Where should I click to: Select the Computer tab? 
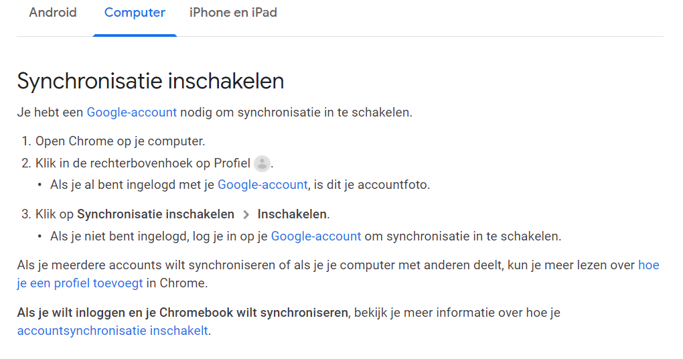click(x=135, y=13)
